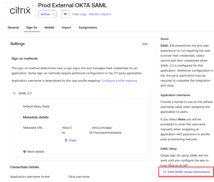Click the Metadata URL value text
This screenshot has height=182, width=214.
[91, 130]
